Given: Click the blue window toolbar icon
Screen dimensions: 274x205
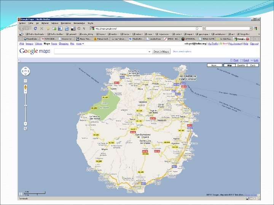Looking at the screenshot, I should click(x=61, y=28).
